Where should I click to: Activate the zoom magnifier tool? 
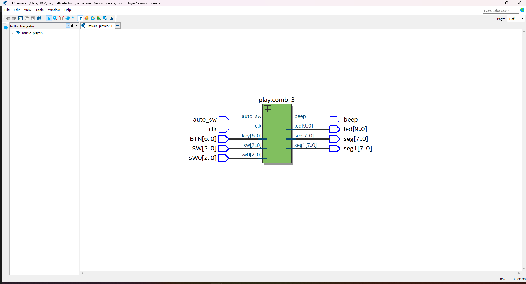click(55, 18)
